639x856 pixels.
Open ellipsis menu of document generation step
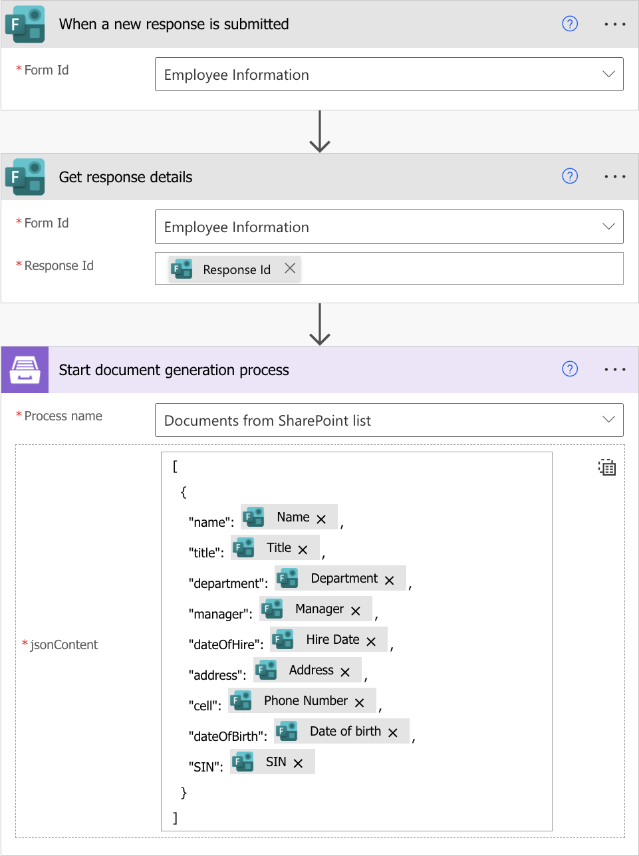615,369
